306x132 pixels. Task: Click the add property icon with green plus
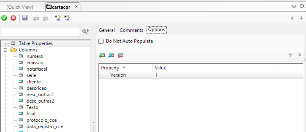click(102, 55)
